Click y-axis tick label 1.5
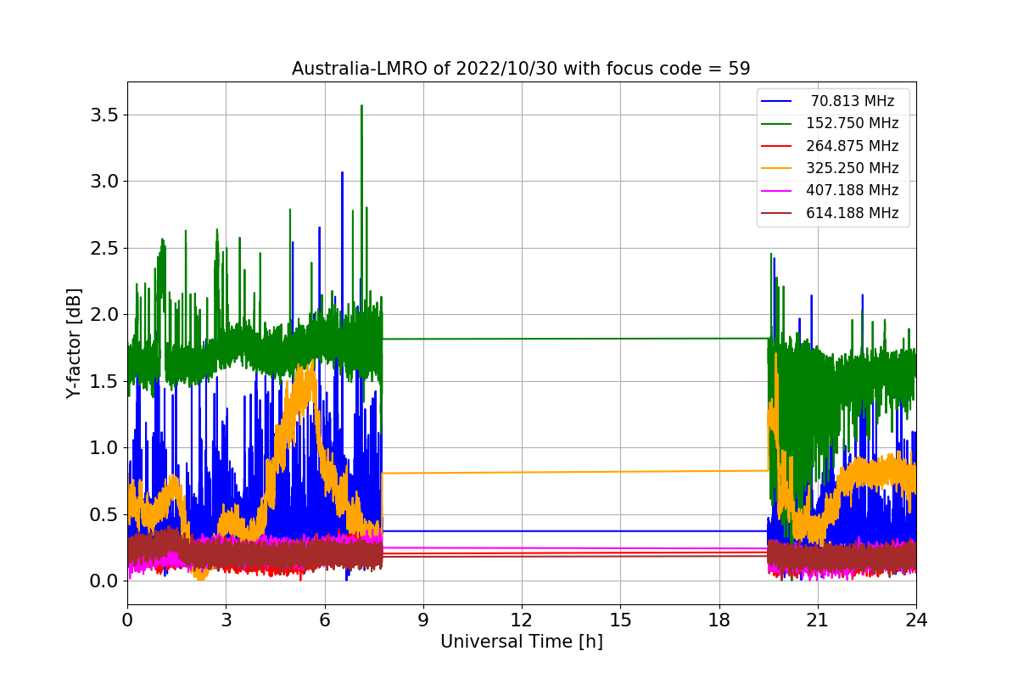Viewport: 1018px width, 679px height. tap(104, 381)
